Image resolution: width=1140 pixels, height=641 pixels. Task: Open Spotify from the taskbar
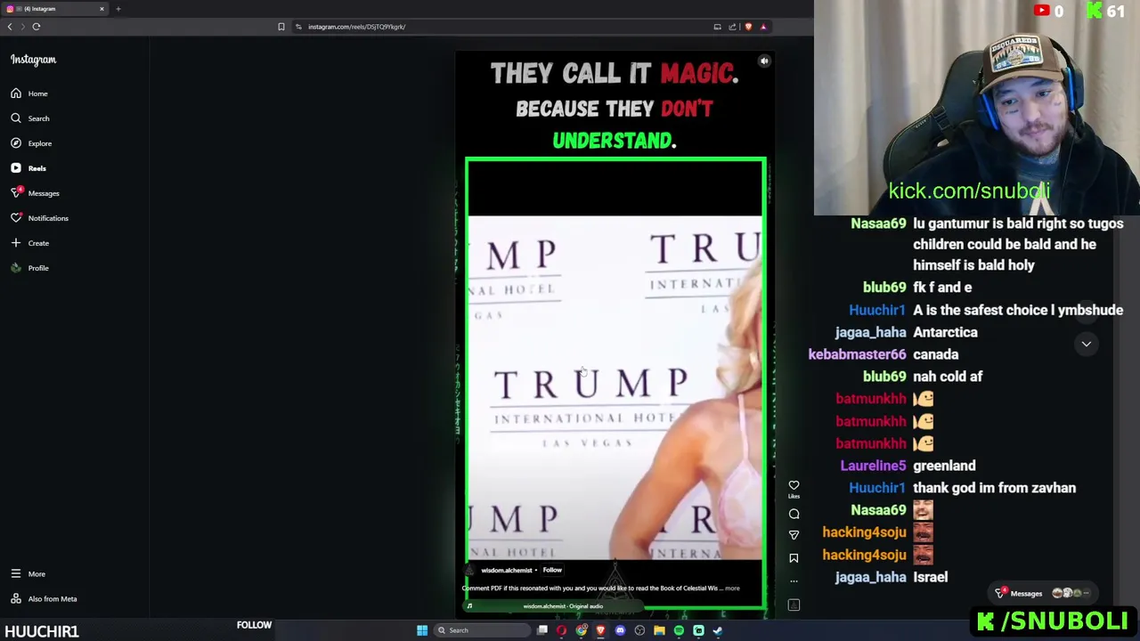(x=679, y=630)
